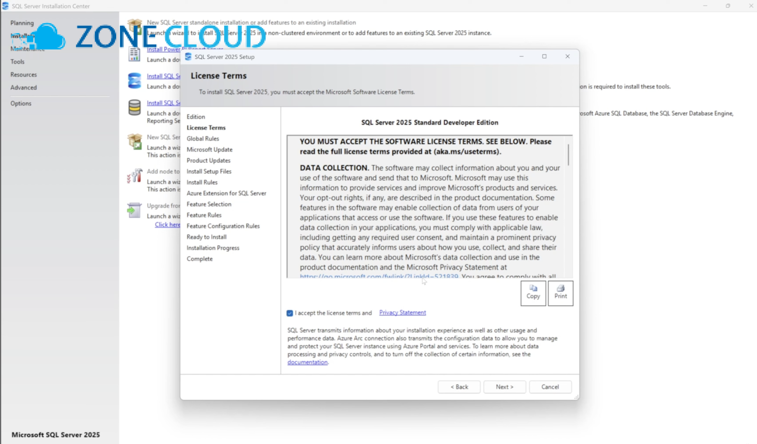This screenshot has height=444, width=757.
Task: Click the failover cluster box icon
Action: click(135, 141)
